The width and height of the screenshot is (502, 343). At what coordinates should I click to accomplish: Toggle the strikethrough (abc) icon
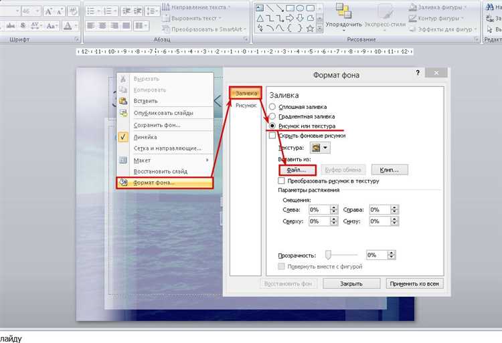point(11,25)
